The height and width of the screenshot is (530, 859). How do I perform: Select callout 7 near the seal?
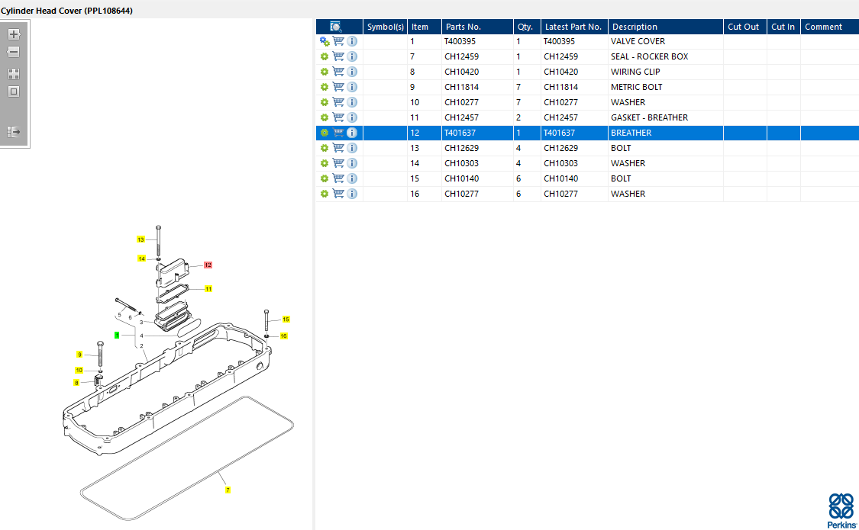228,490
